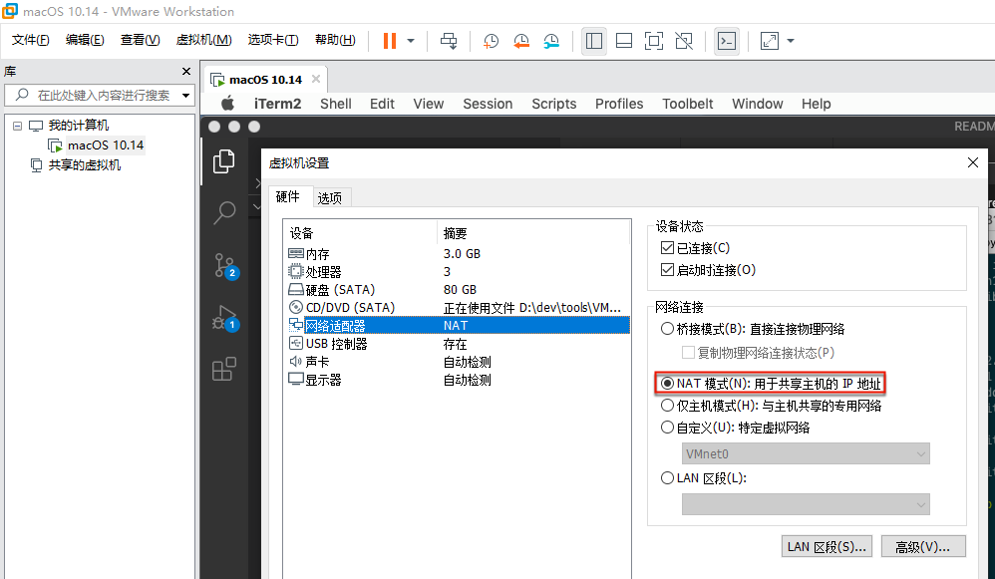The width and height of the screenshot is (995, 579).
Task: Select the LAN 区段(L) radio button
Action: (x=667, y=478)
